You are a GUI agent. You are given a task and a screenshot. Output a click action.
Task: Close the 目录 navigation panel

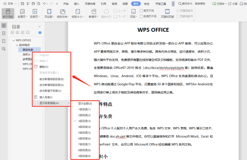click(x=40, y=27)
